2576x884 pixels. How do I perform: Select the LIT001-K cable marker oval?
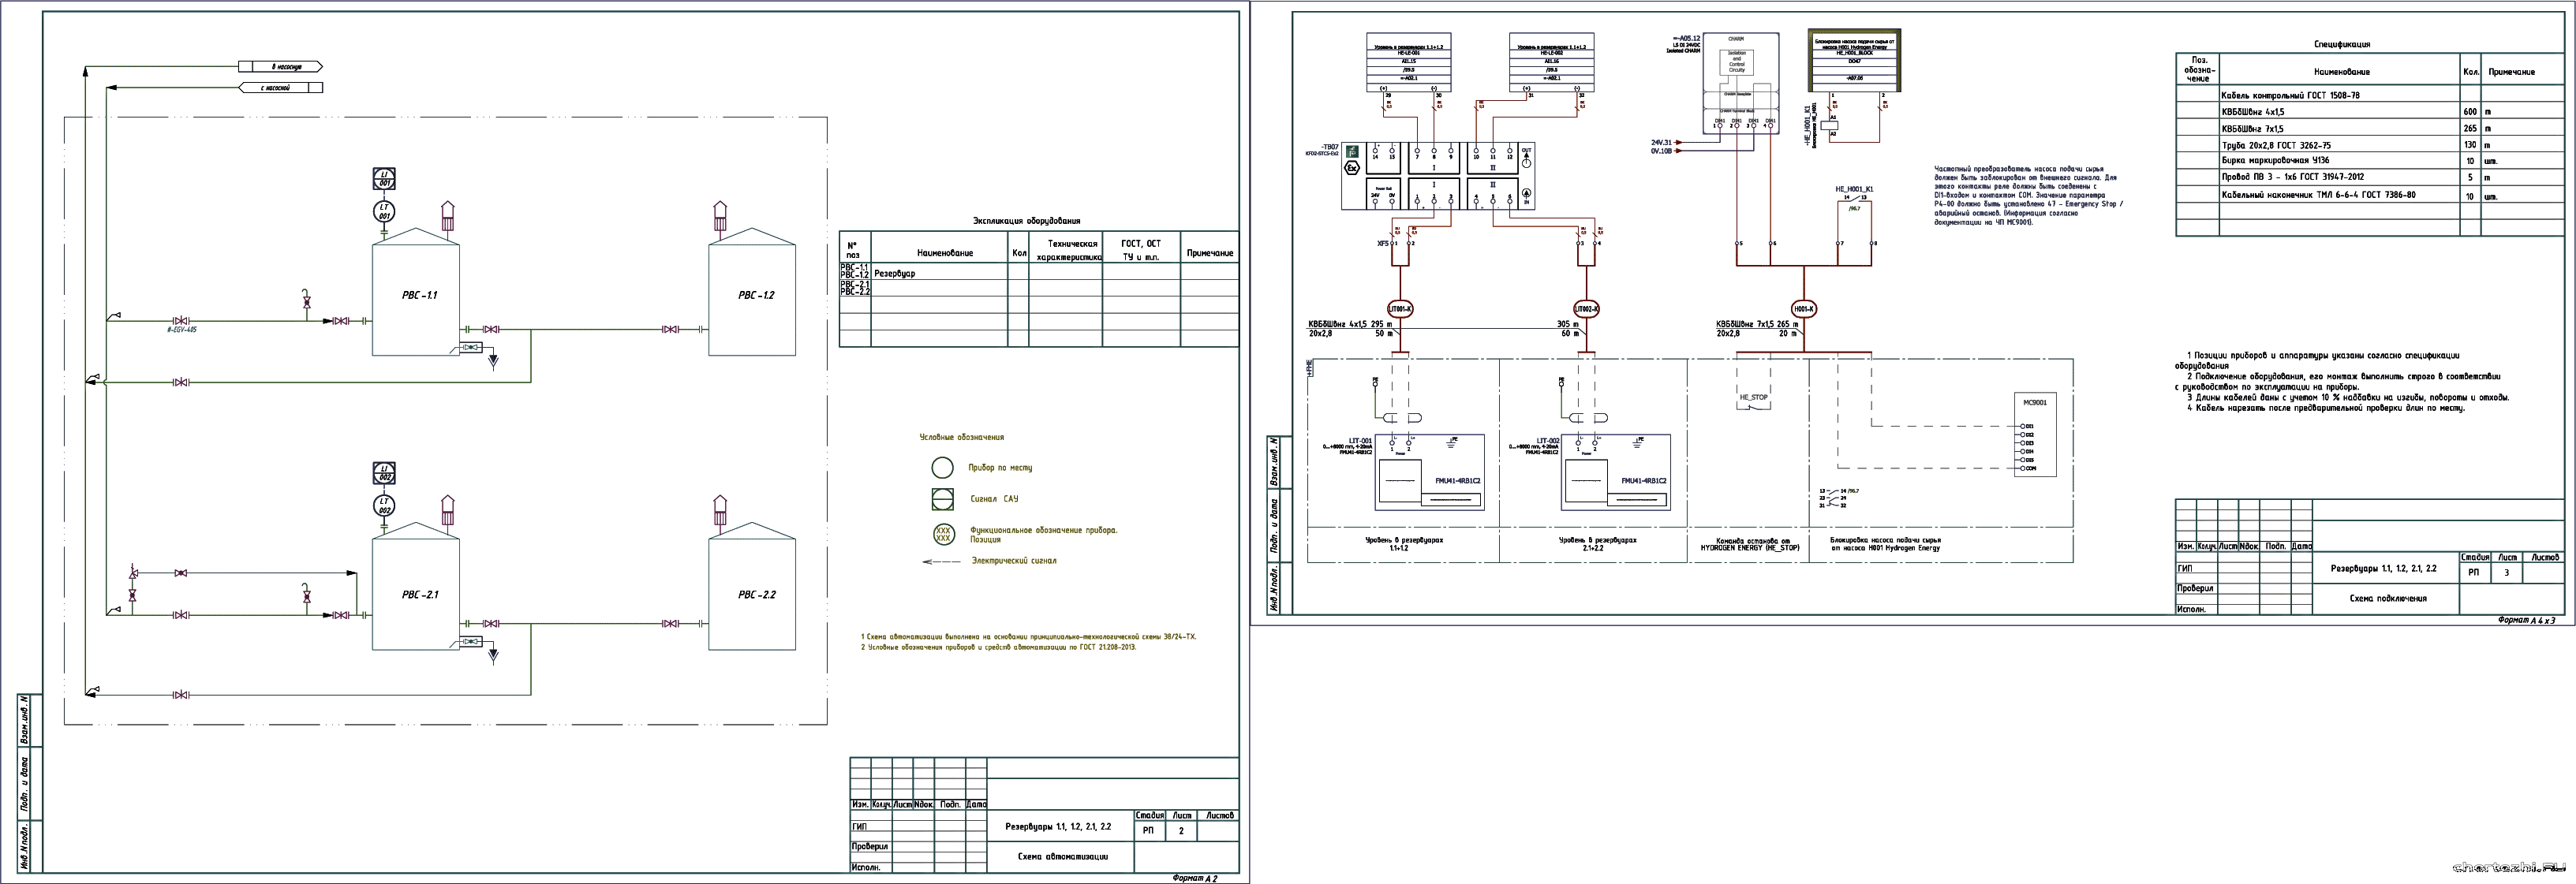tap(1400, 309)
